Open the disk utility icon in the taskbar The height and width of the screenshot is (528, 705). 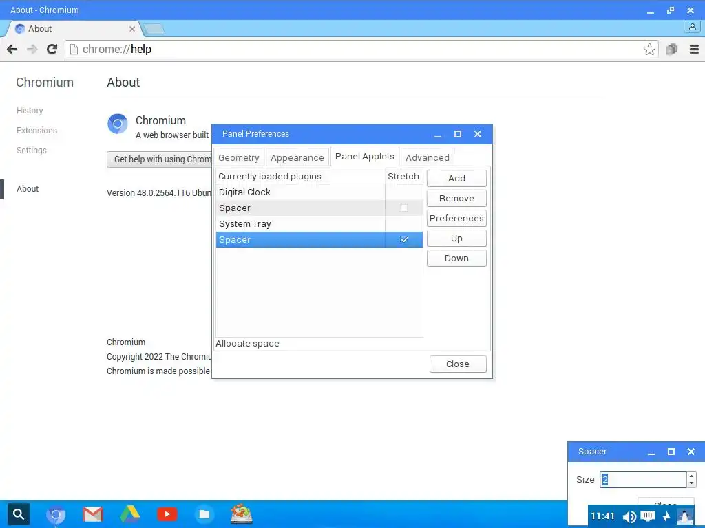point(242,514)
